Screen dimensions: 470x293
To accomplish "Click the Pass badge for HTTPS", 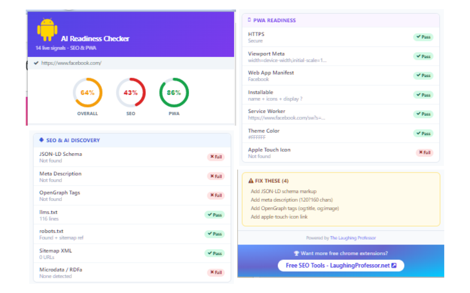I will 423,37.
